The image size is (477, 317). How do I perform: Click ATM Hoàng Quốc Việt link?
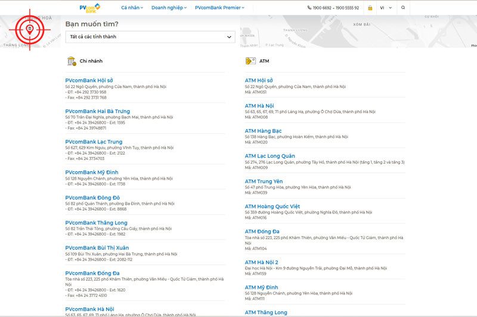pyautogui.click(x=272, y=206)
